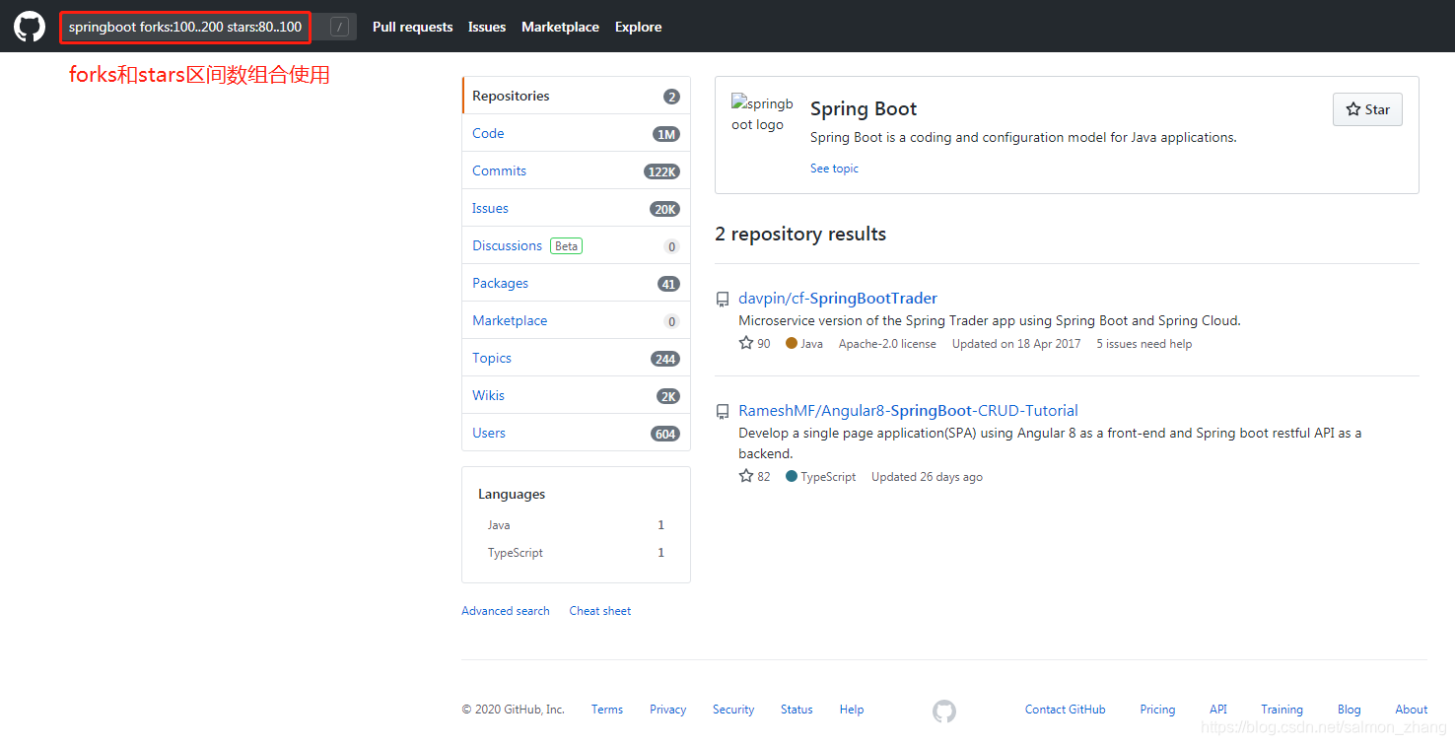Open footer Blog link

1350,710
